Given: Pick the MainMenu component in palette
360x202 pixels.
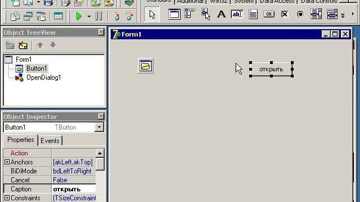Looking at the screenshot, I should point(190,13).
